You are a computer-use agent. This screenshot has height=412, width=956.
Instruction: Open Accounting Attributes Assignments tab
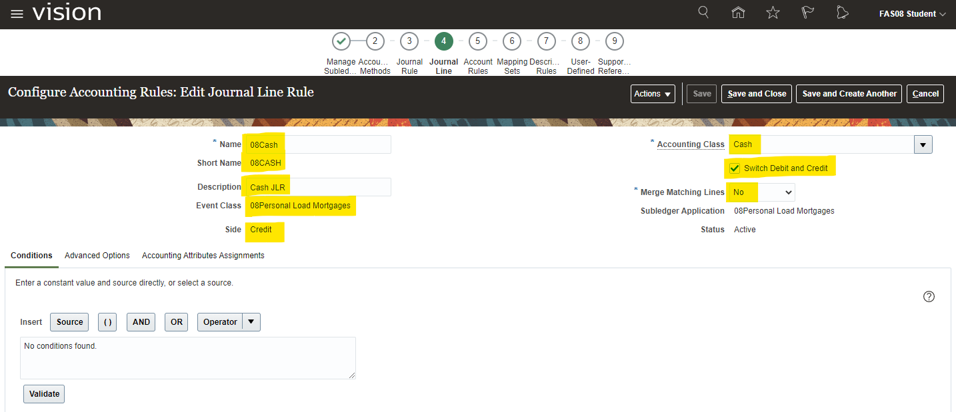(x=203, y=256)
